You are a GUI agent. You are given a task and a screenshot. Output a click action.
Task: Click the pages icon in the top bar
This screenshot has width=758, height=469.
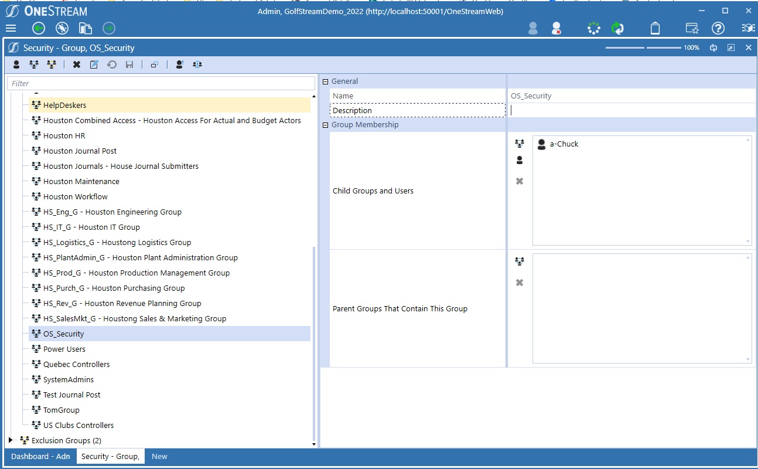[86, 28]
